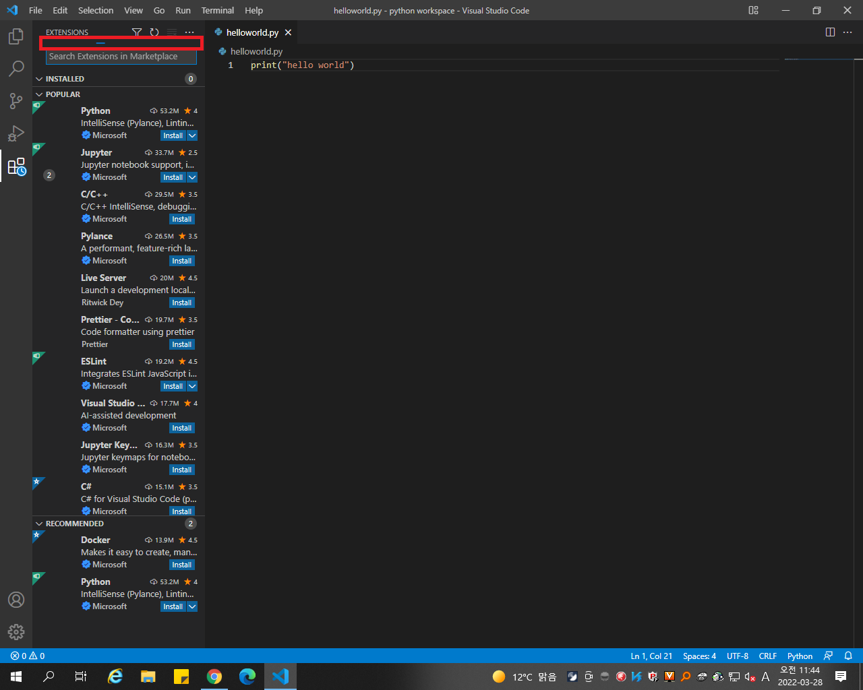Open Windows action center notification icon

841,677
